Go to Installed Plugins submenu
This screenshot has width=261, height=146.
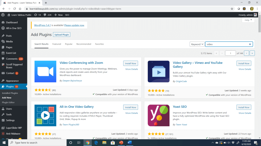tap(10, 93)
